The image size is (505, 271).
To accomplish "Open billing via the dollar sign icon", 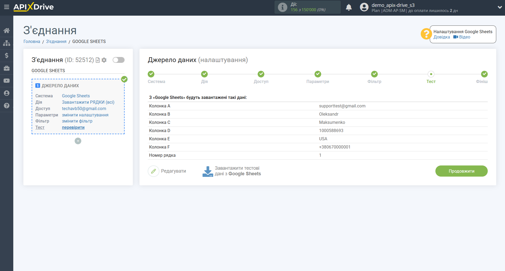I will pos(7,55).
